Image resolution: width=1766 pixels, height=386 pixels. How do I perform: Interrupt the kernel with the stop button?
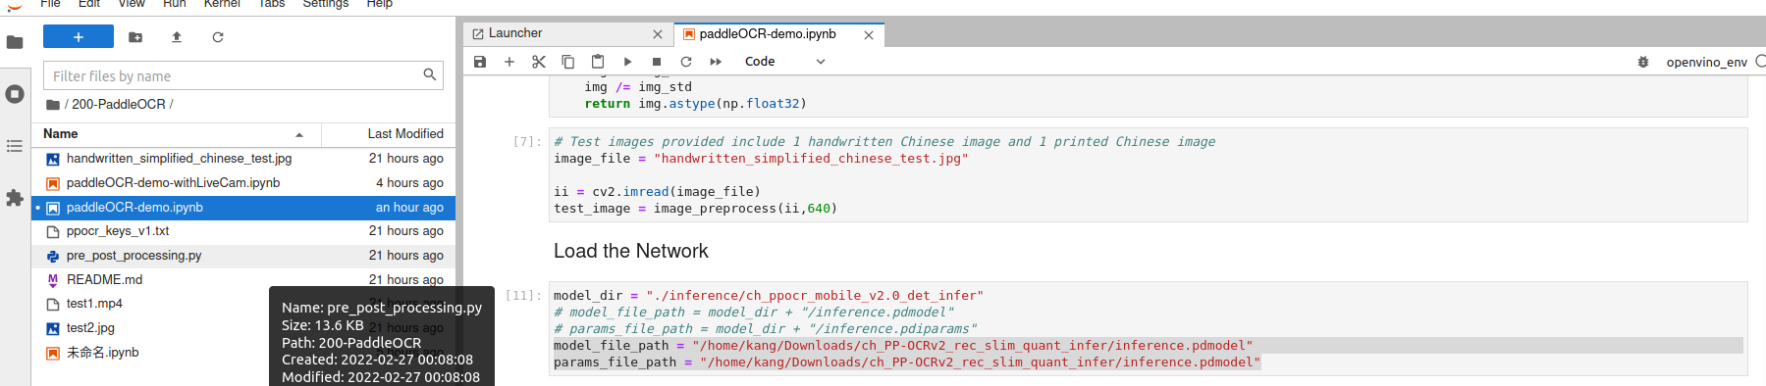pos(657,62)
